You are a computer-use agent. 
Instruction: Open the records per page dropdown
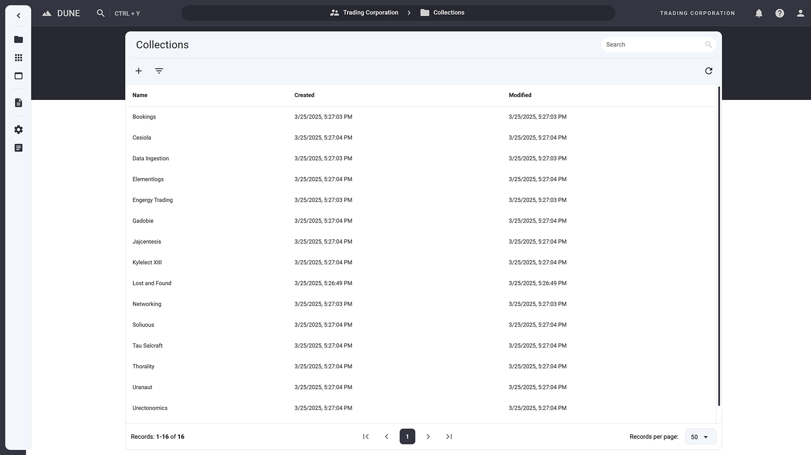(x=700, y=437)
